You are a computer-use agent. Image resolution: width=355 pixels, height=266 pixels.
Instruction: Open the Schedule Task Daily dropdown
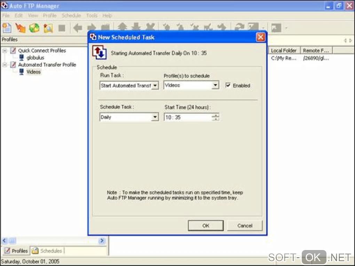pos(155,117)
